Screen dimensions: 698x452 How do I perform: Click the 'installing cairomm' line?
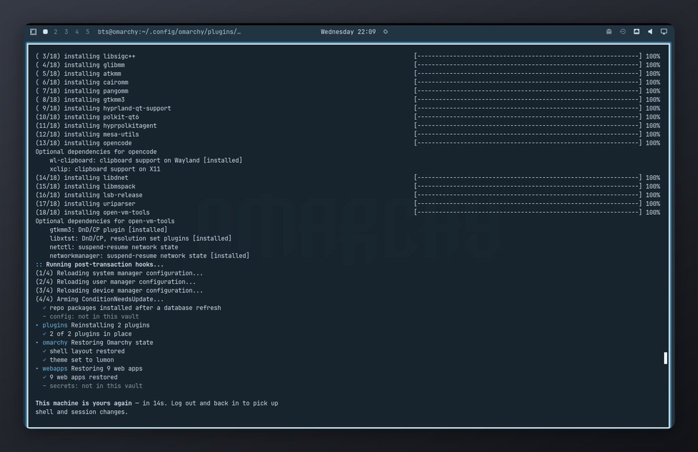(x=82, y=83)
